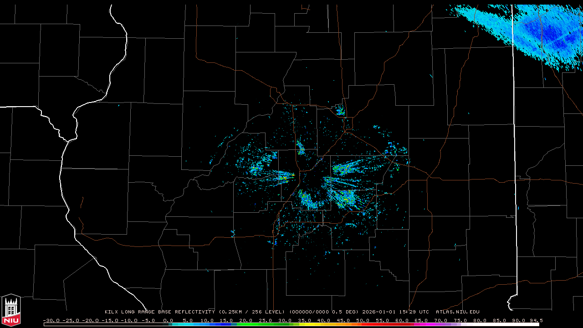Click the BASE REFLECTIVITY product label
Screen dimensions: 583x328
[186, 312]
